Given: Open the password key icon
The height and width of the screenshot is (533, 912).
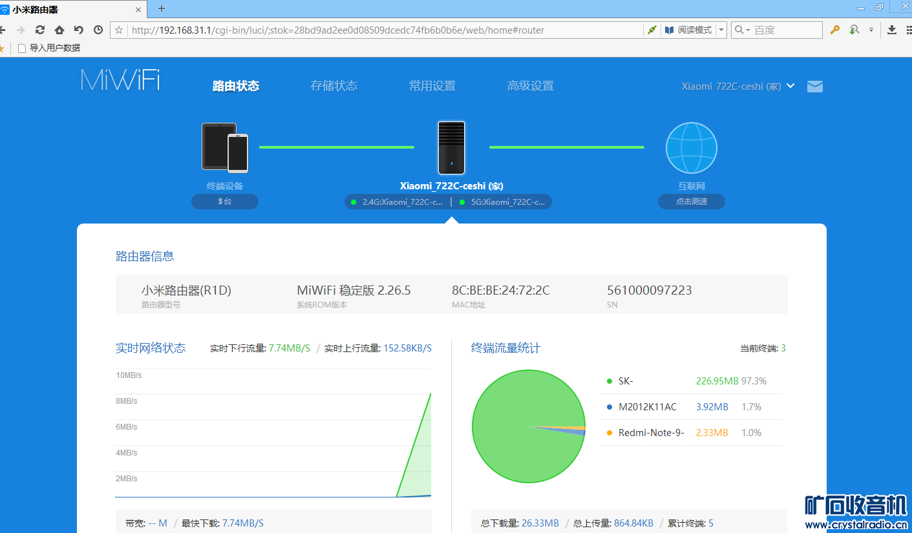Looking at the screenshot, I should point(835,30).
